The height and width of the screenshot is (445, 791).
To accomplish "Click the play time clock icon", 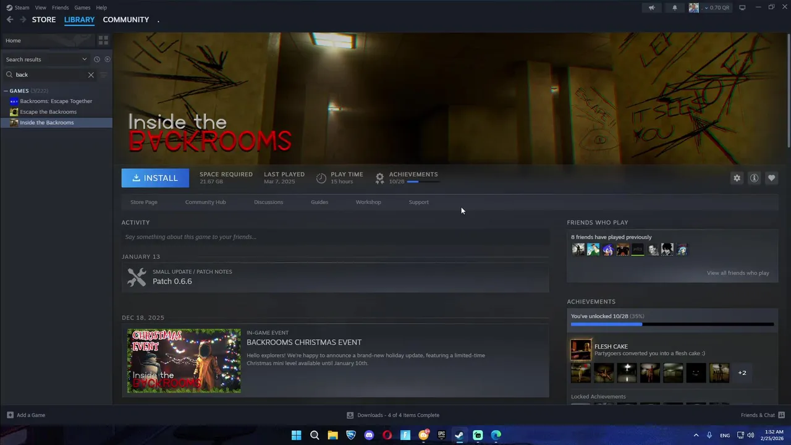I will tap(321, 178).
